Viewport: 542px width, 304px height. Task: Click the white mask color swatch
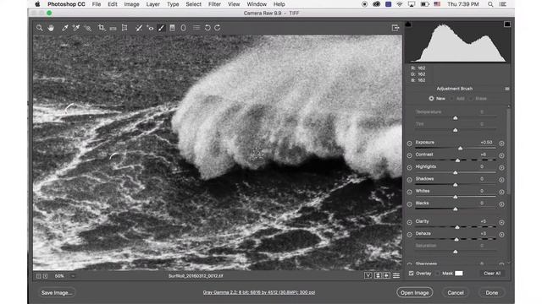459,274
